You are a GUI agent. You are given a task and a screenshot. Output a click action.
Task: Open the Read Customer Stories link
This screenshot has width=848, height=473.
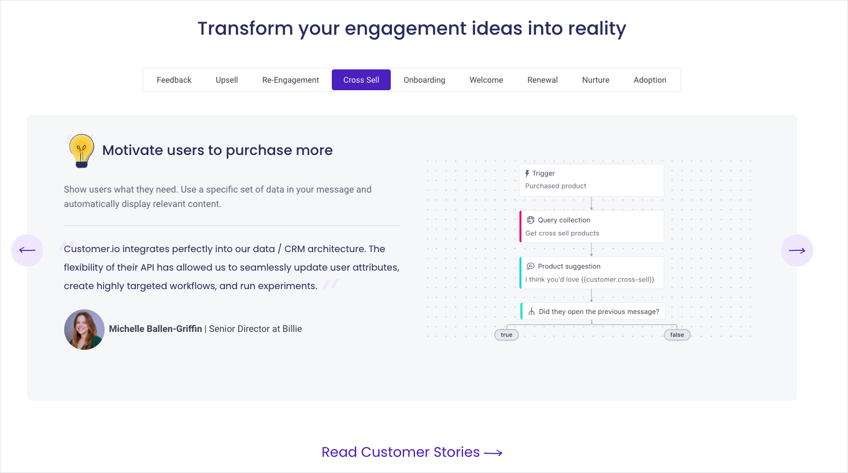(412, 452)
